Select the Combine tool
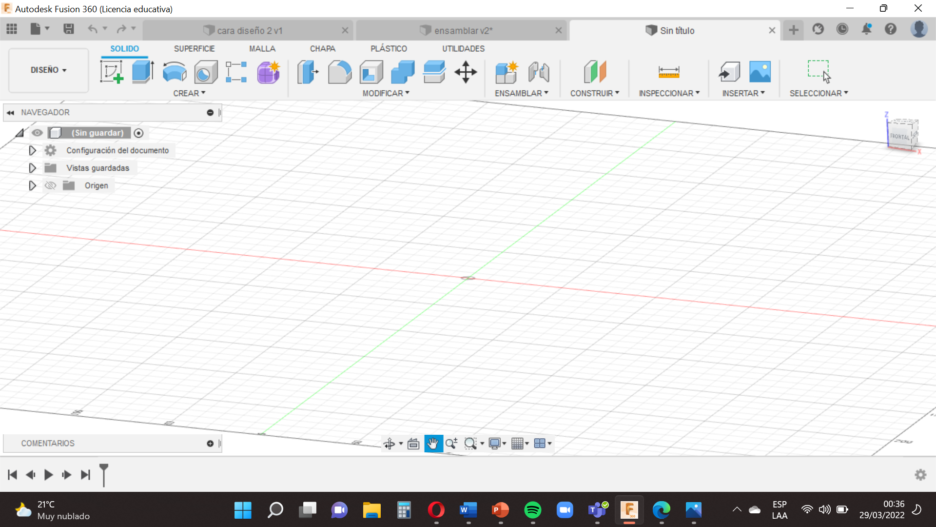This screenshot has width=936, height=527. pos(403,72)
